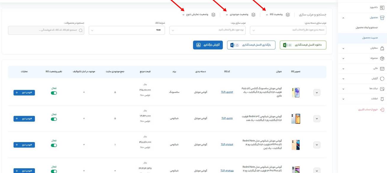
Task: Click the محصول (Product) box icon
Action: click(382, 18)
